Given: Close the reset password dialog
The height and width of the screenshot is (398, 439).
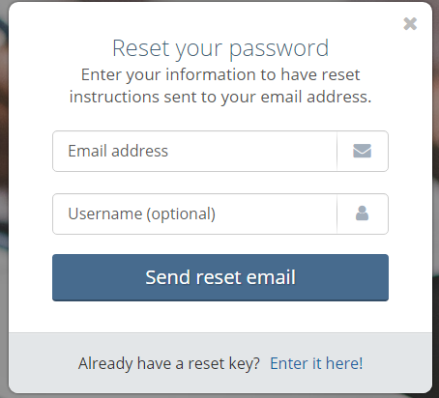Looking at the screenshot, I should coord(410,24).
